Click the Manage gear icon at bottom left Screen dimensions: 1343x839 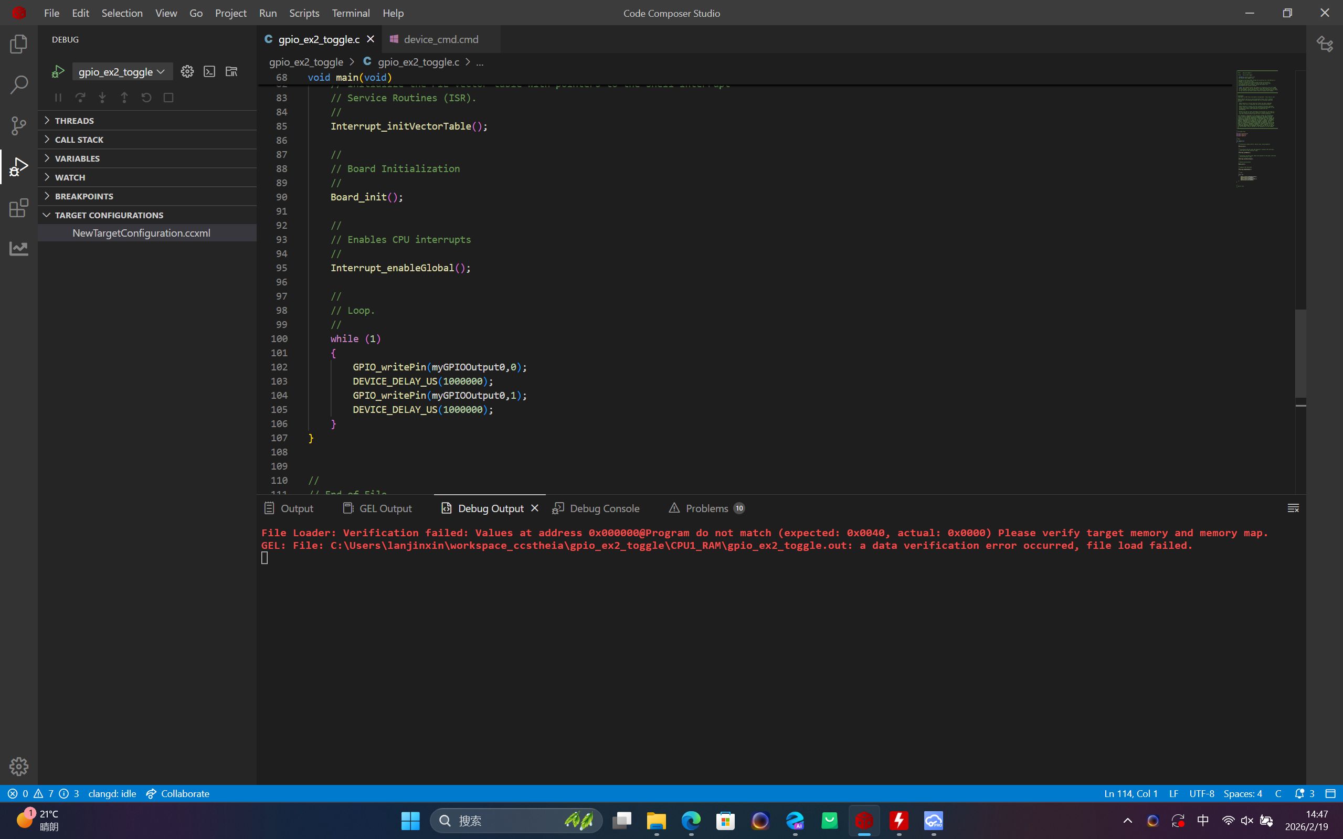pyautogui.click(x=18, y=766)
